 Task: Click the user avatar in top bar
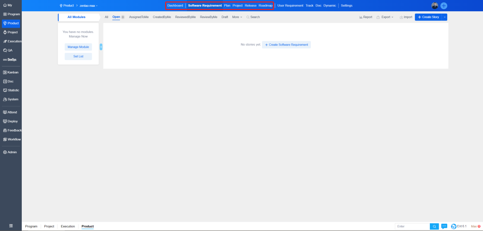[x=435, y=6]
